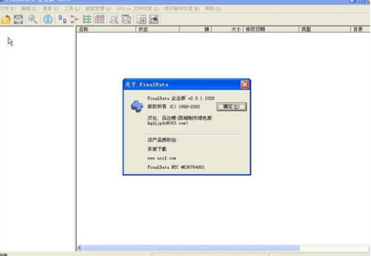This screenshot has height=256, width=371.
Task: Open the 工具 (Tools) menu
Action: pyautogui.click(x=72, y=9)
